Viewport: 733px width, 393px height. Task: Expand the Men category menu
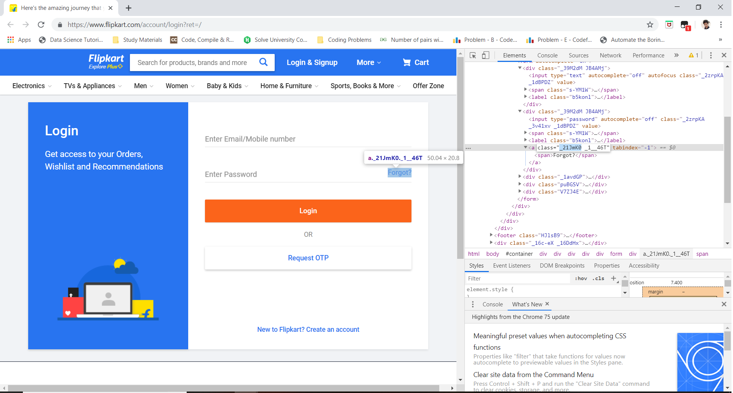[144, 86]
